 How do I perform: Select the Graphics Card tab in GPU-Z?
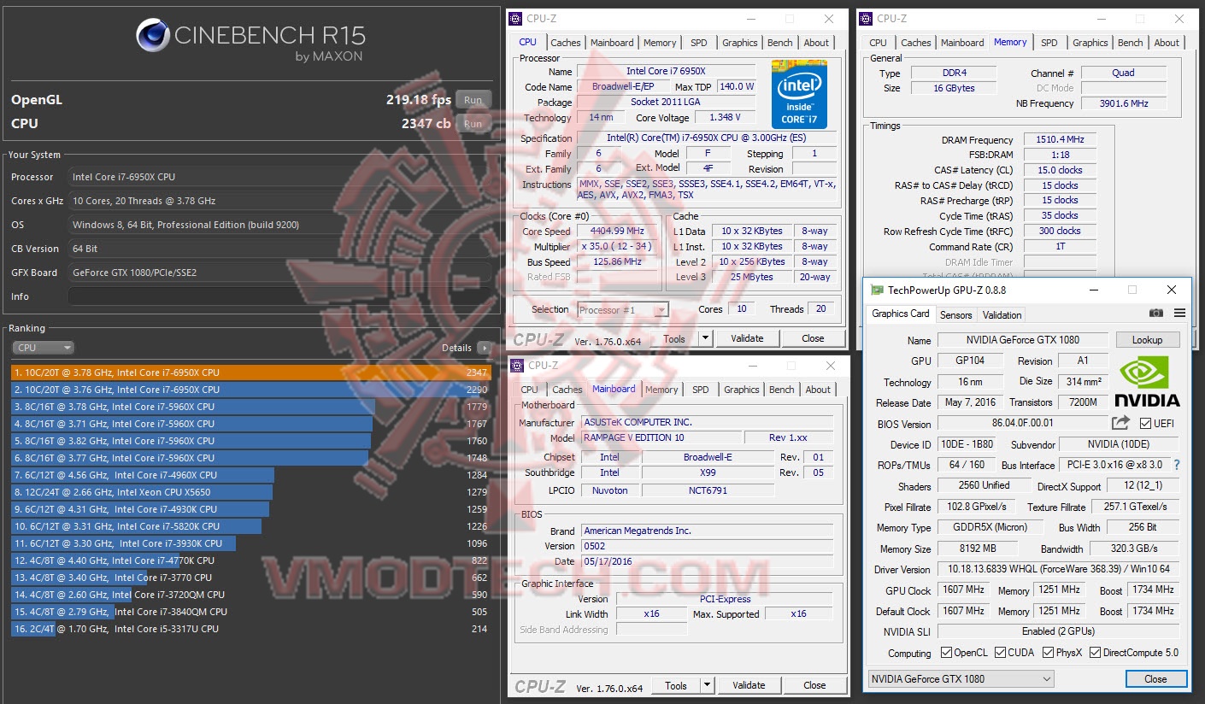pos(901,314)
